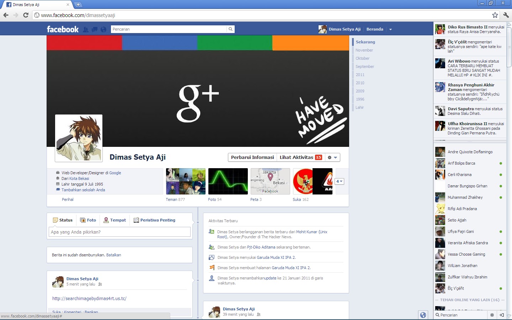The height and width of the screenshot is (320, 512).
Task: Jump to Lahir on the timeline
Action: click(360, 107)
